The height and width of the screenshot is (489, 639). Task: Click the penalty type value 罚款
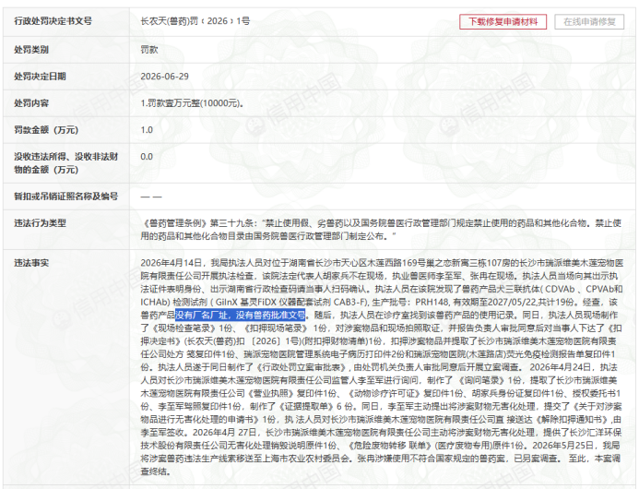(149, 50)
